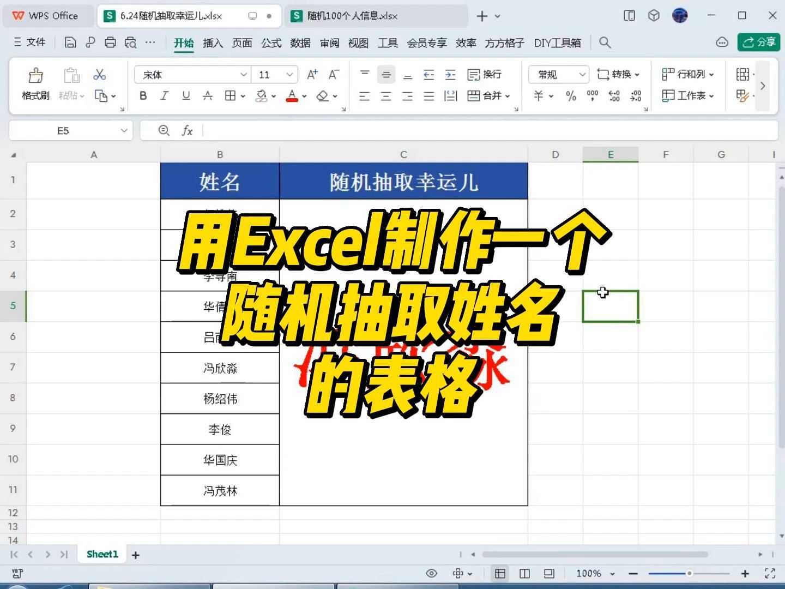Switch to the 插入 ribbon tab
Viewport: 785px width, 589px height.
tap(212, 43)
